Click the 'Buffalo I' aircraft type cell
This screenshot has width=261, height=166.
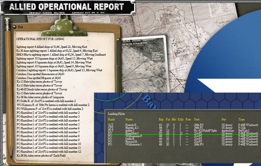(x=244, y=131)
